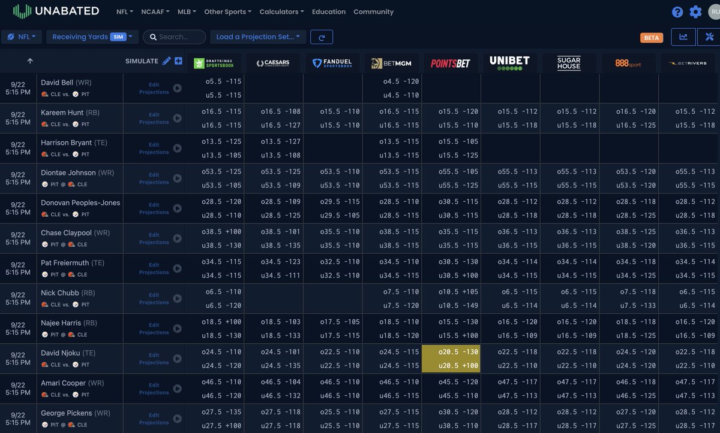720x433 pixels.
Task: Expand the Calculators menu
Action: pos(281,11)
